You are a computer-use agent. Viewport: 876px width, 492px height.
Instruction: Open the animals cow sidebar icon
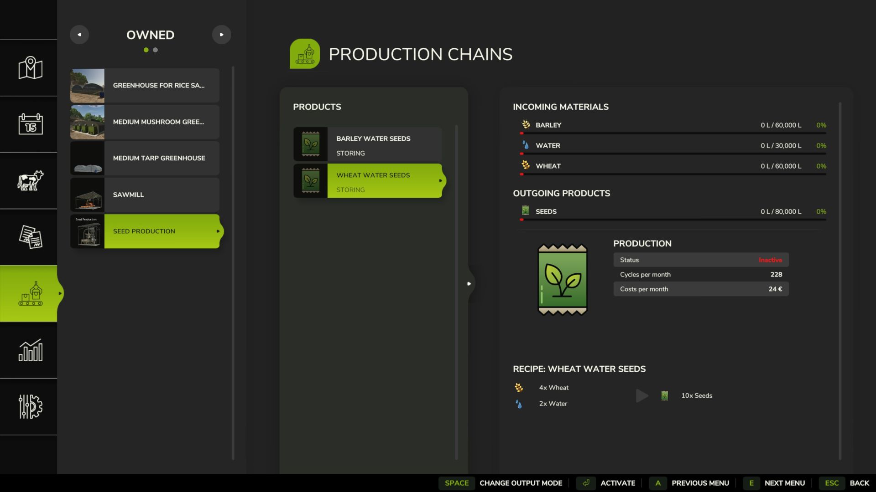pyautogui.click(x=30, y=180)
